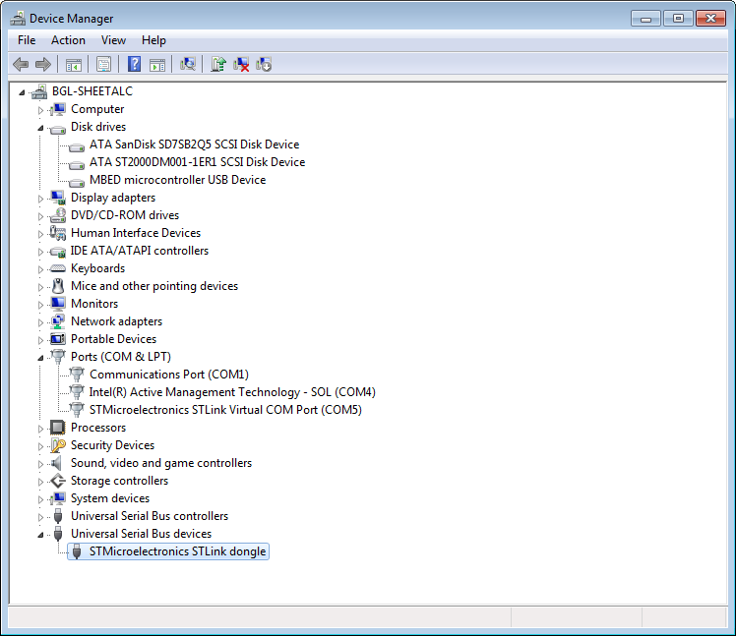This screenshot has height=636, width=736.
Task: Select STMicroelectronics STLink Virtual COM Port (COM5)
Action: click(x=225, y=410)
